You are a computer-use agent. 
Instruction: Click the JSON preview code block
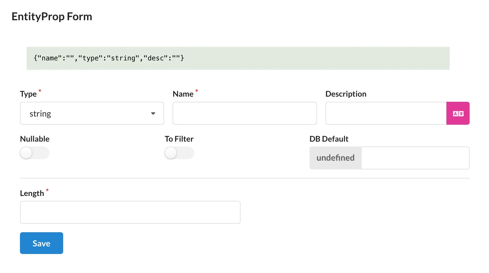238,58
